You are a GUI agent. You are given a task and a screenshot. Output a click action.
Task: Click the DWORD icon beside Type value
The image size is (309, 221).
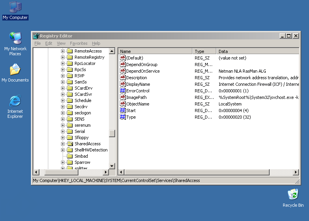[x=122, y=117]
